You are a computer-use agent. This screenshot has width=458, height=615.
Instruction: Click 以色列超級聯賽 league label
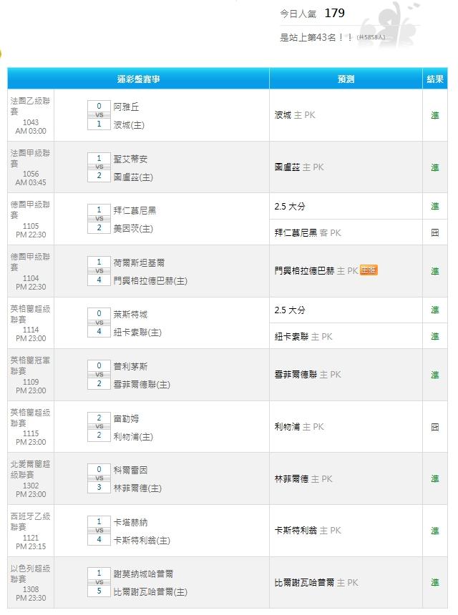(30, 574)
